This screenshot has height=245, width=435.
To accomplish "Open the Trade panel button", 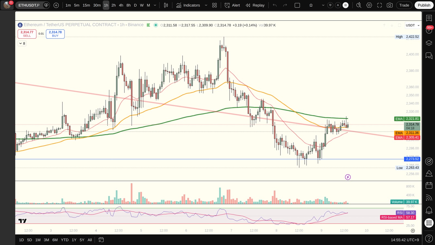I will 404,5.
